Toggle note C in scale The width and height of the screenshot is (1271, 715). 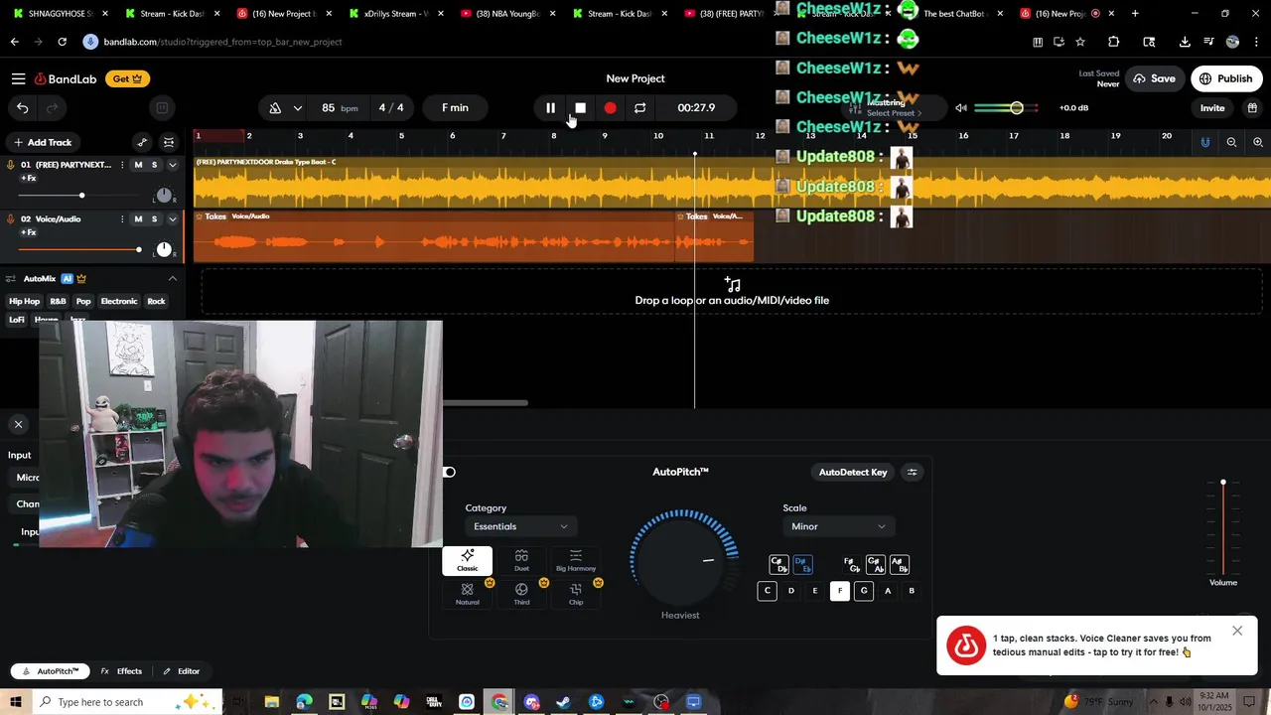click(767, 591)
